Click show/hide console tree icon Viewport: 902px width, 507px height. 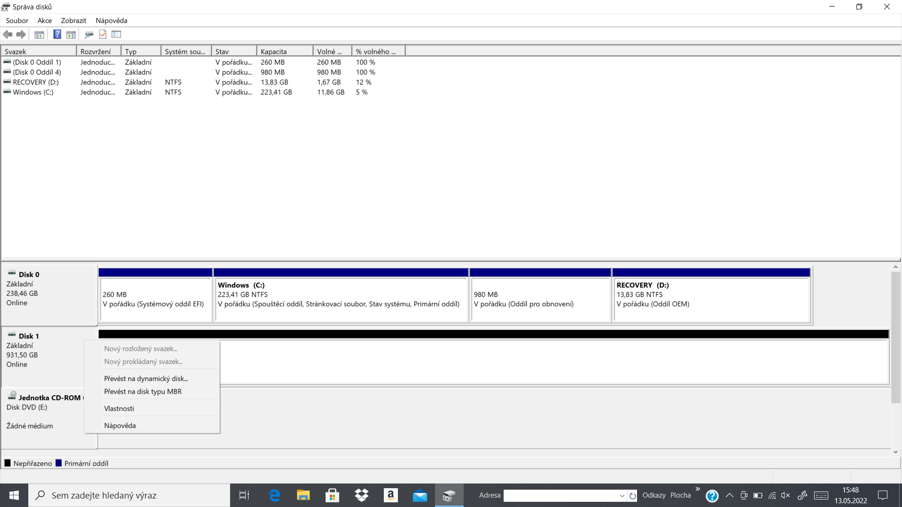point(39,34)
